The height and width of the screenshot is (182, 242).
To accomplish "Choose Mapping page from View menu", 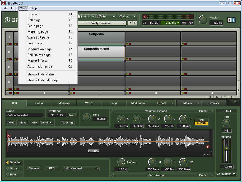I will click(x=48, y=32).
